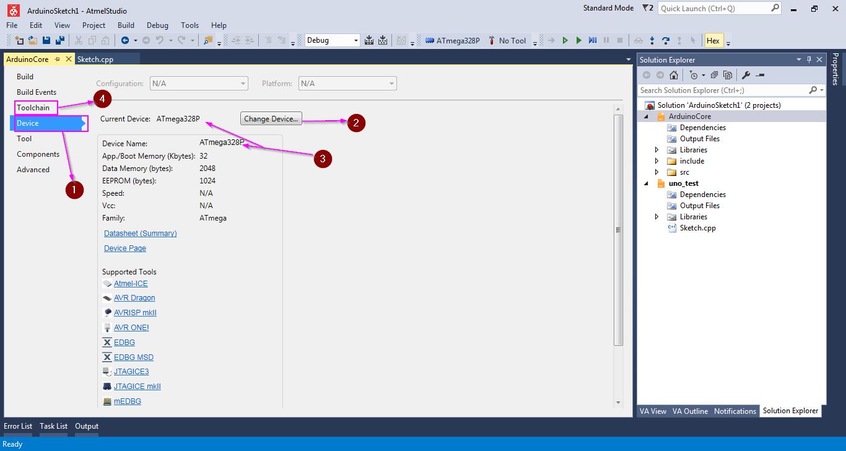Open the Error List bottom tab
The height and width of the screenshot is (451, 846).
click(x=18, y=426)
